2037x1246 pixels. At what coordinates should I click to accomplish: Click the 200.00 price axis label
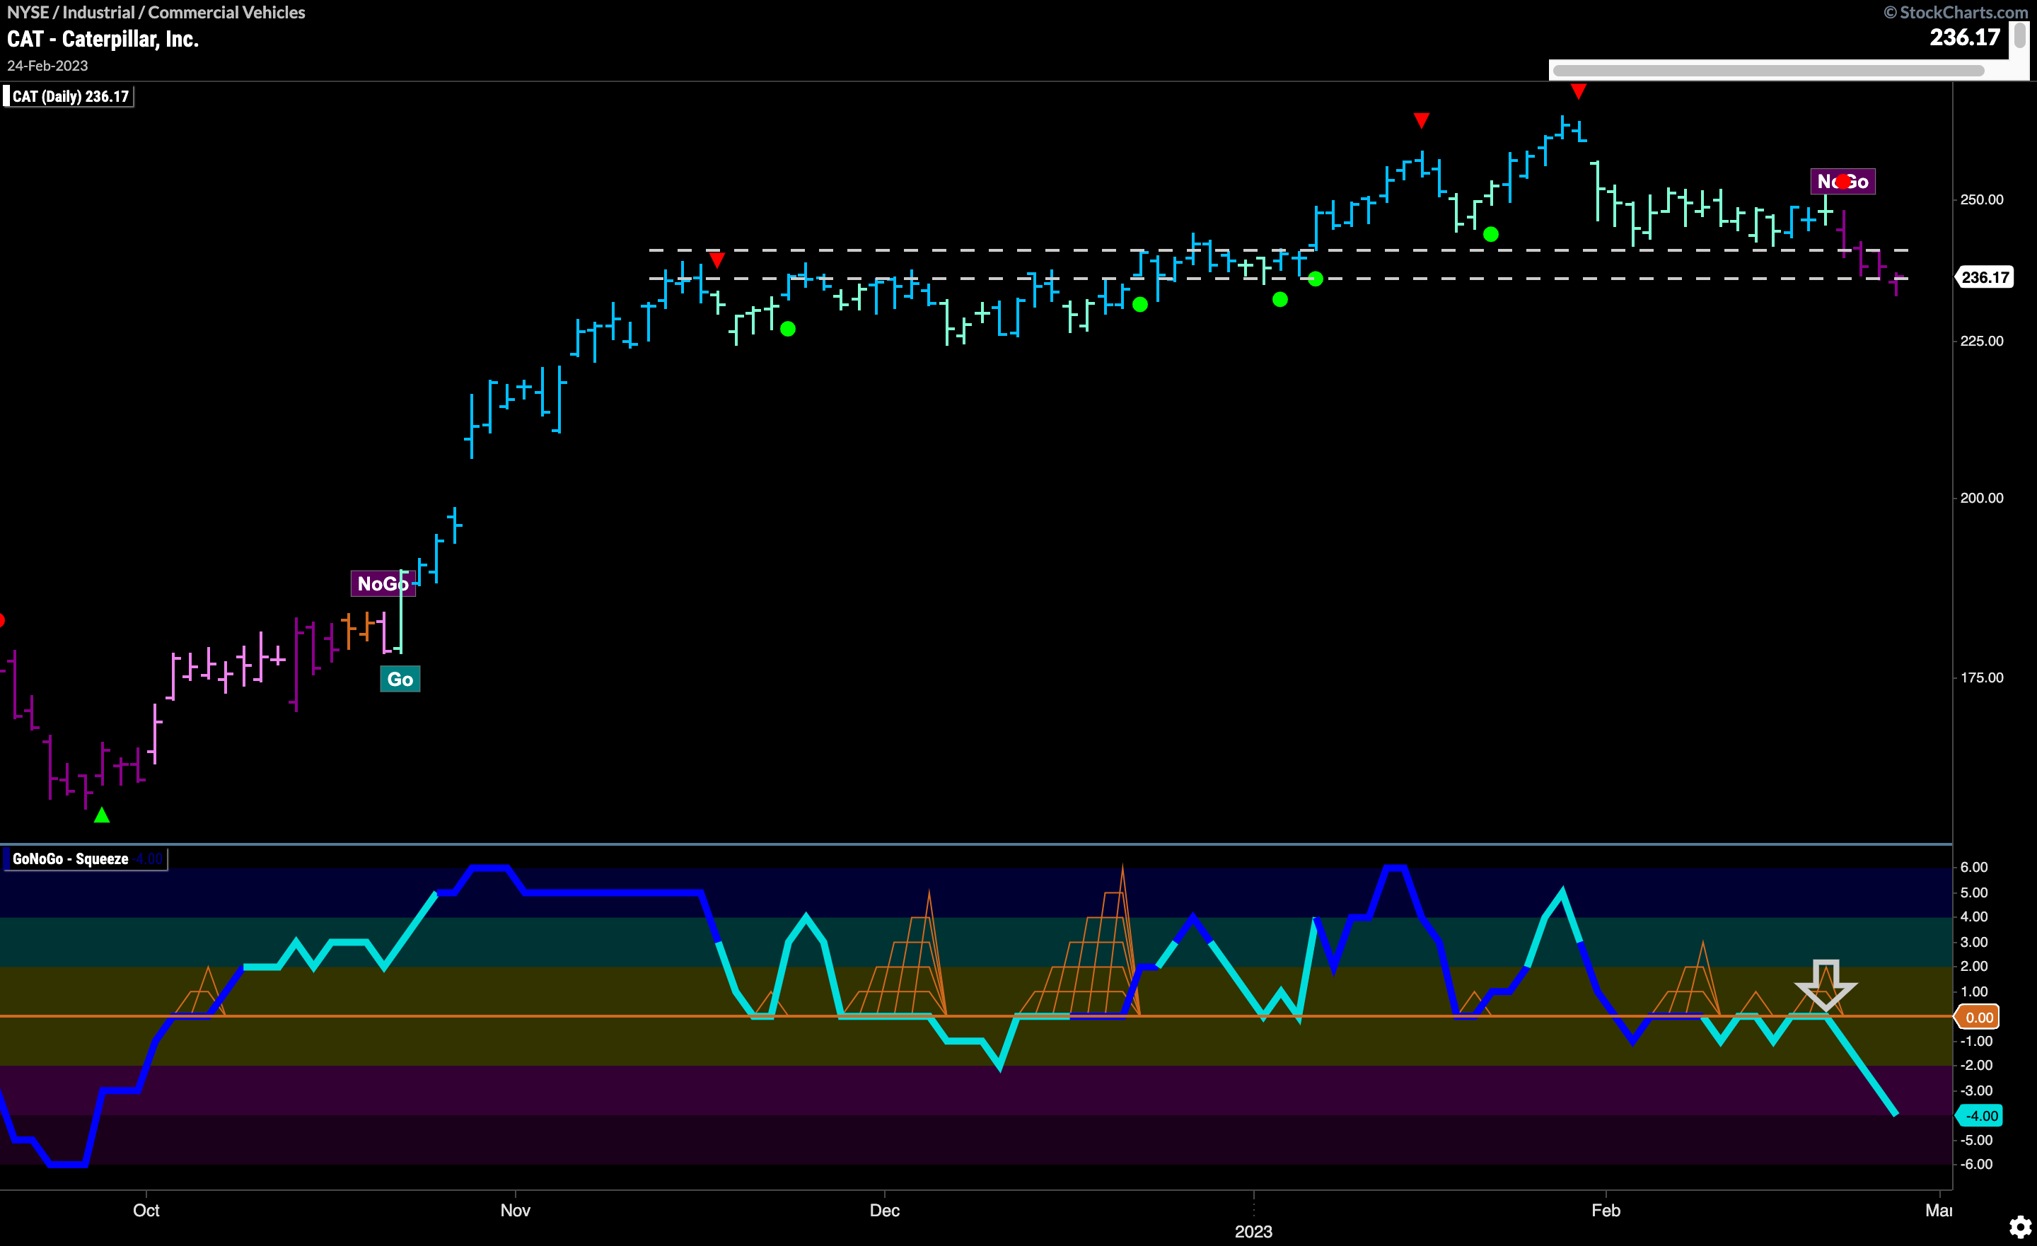pyautogui.click(x=1982, y=498)
